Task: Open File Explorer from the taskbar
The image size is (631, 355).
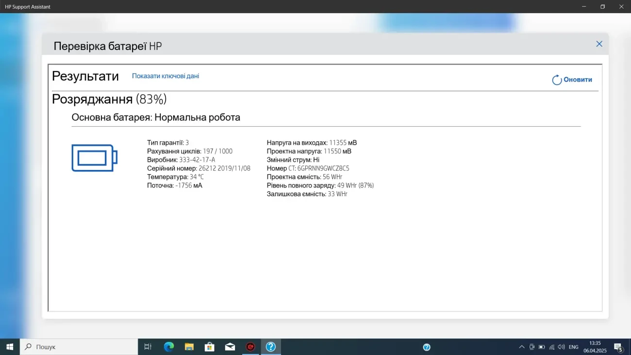Action: [189, 347]
